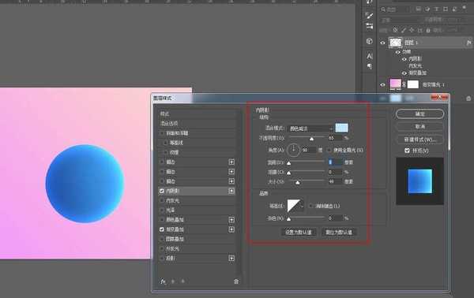Click link icon between gradient fill and mask

tap(404, 85)
